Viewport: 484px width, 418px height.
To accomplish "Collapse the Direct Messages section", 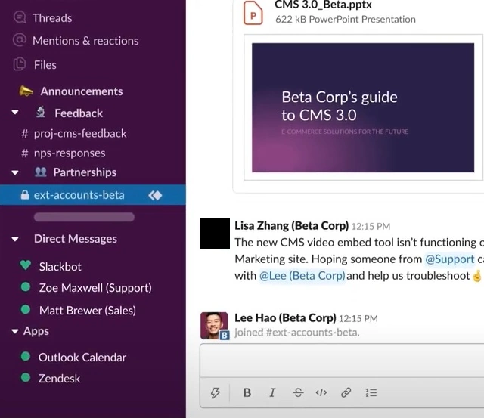I will (16, 239).
